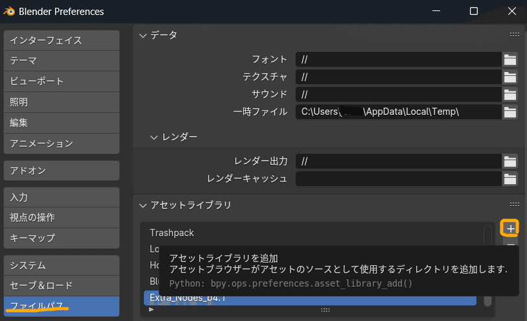The height and width of the screenshot is (321, 527).
Task: Collapse the データ section
Action: click(143, 35)
